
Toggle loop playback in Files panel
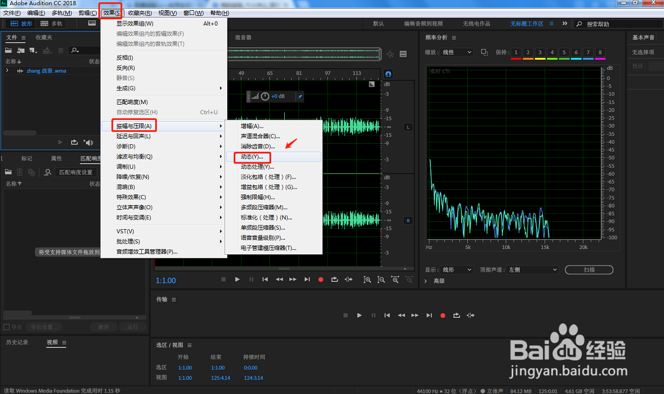point(74,142)
